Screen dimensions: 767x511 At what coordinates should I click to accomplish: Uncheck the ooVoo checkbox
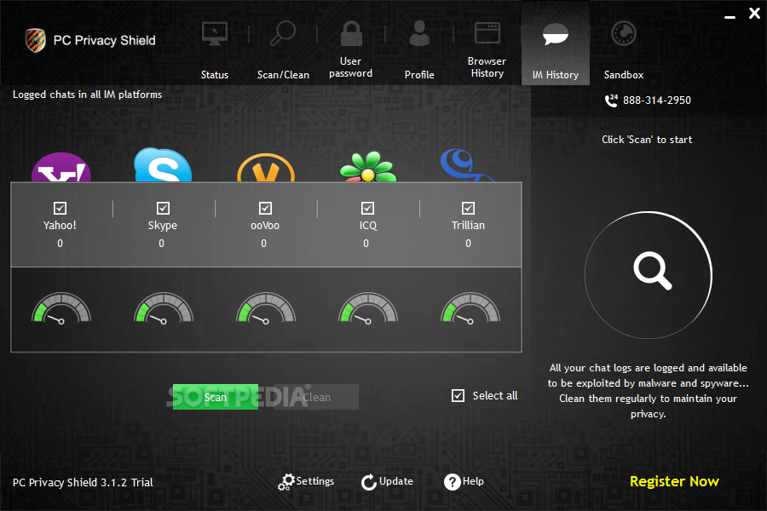(265, 209)
